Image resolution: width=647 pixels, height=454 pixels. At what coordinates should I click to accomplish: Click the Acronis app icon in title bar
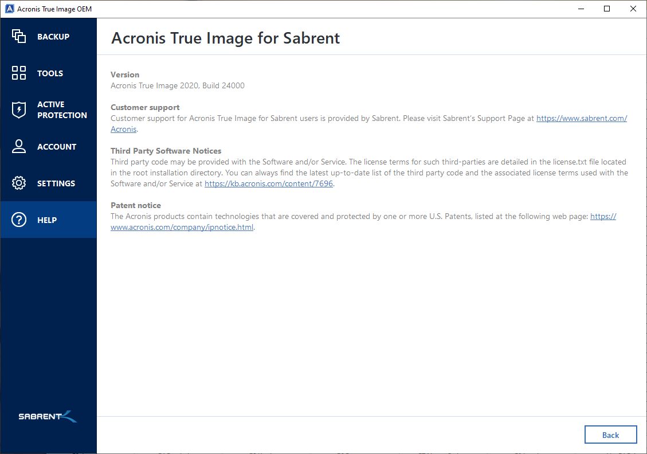pyautogui.click(x=8, y=9)
